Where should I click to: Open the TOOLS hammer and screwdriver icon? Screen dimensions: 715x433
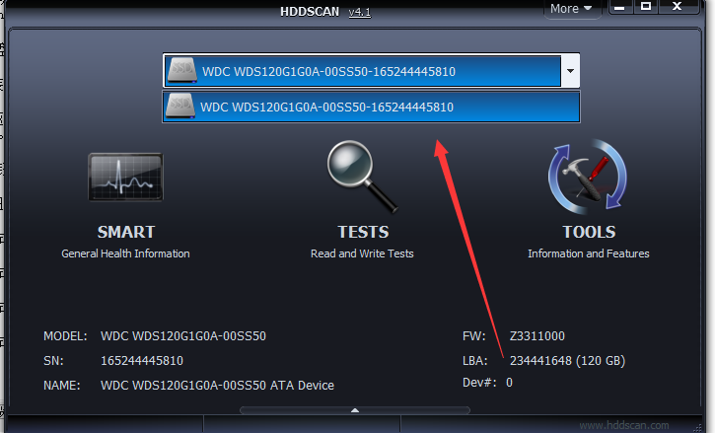[588, 177]
